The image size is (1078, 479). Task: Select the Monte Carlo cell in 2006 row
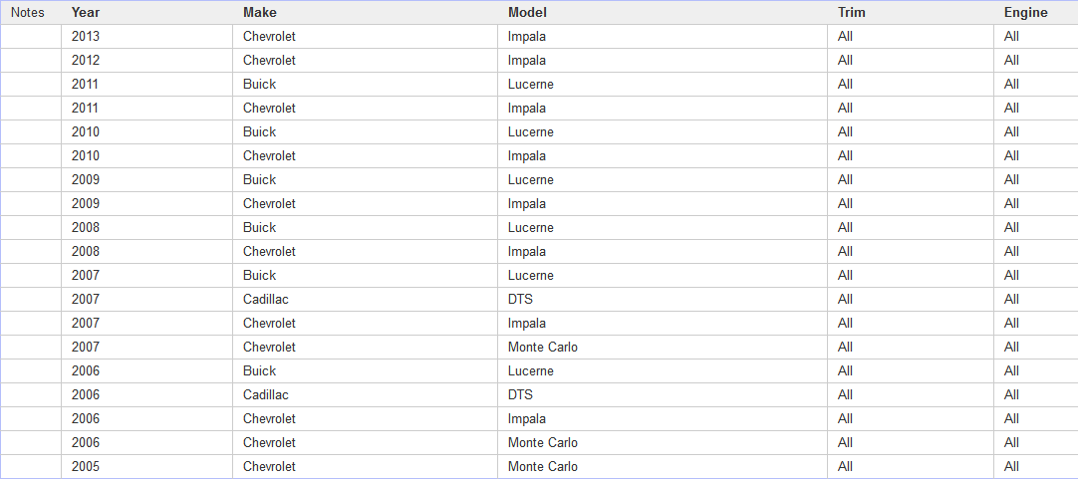tap(663, 442)
